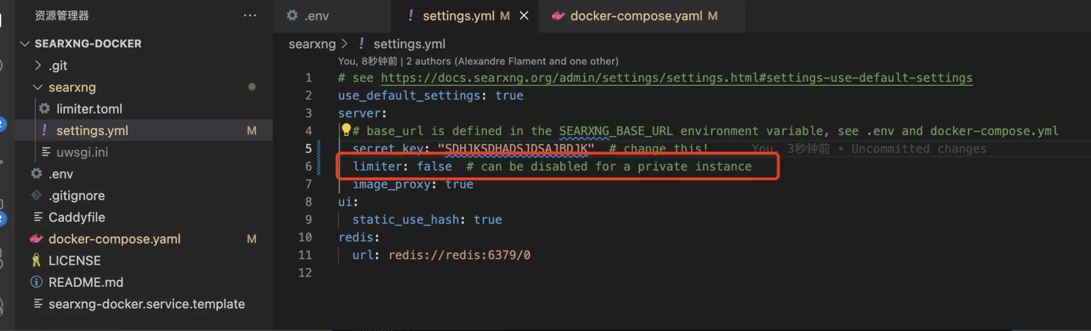Click the searxng breadcrumb segment
The image size is (1091, 331).
[x=312, y=44]
